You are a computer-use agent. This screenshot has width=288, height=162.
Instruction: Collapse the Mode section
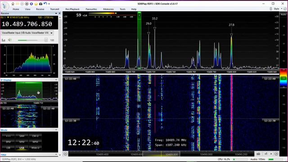(x=56, y=130)
